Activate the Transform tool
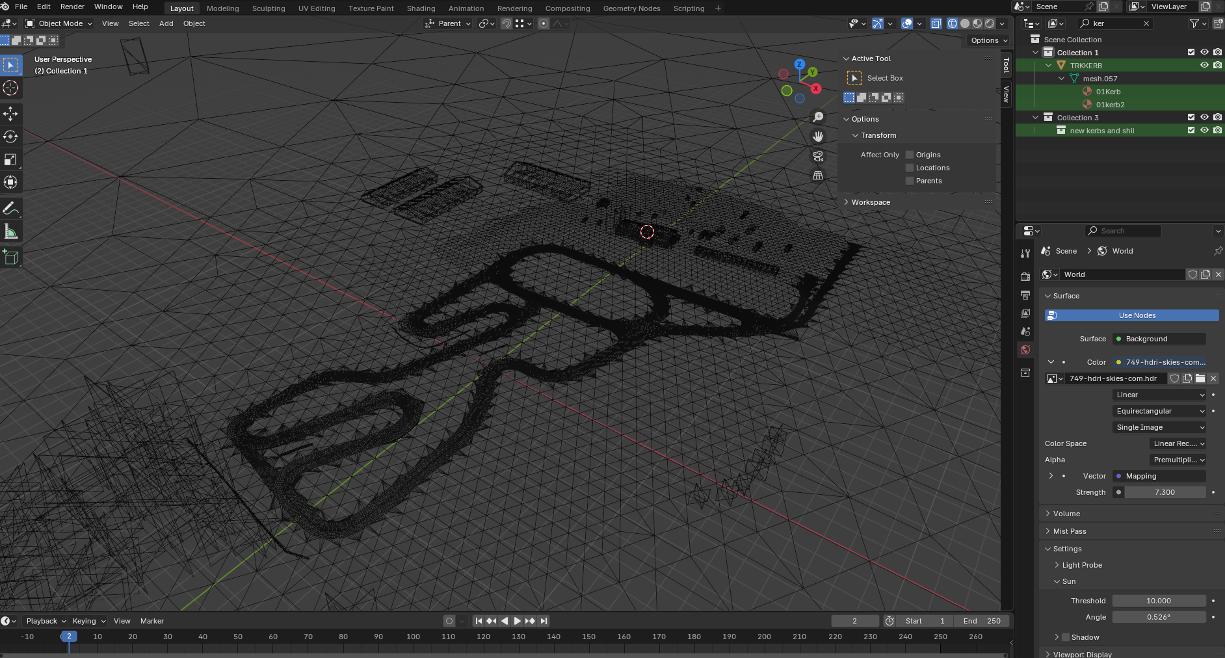 point(10,182)
